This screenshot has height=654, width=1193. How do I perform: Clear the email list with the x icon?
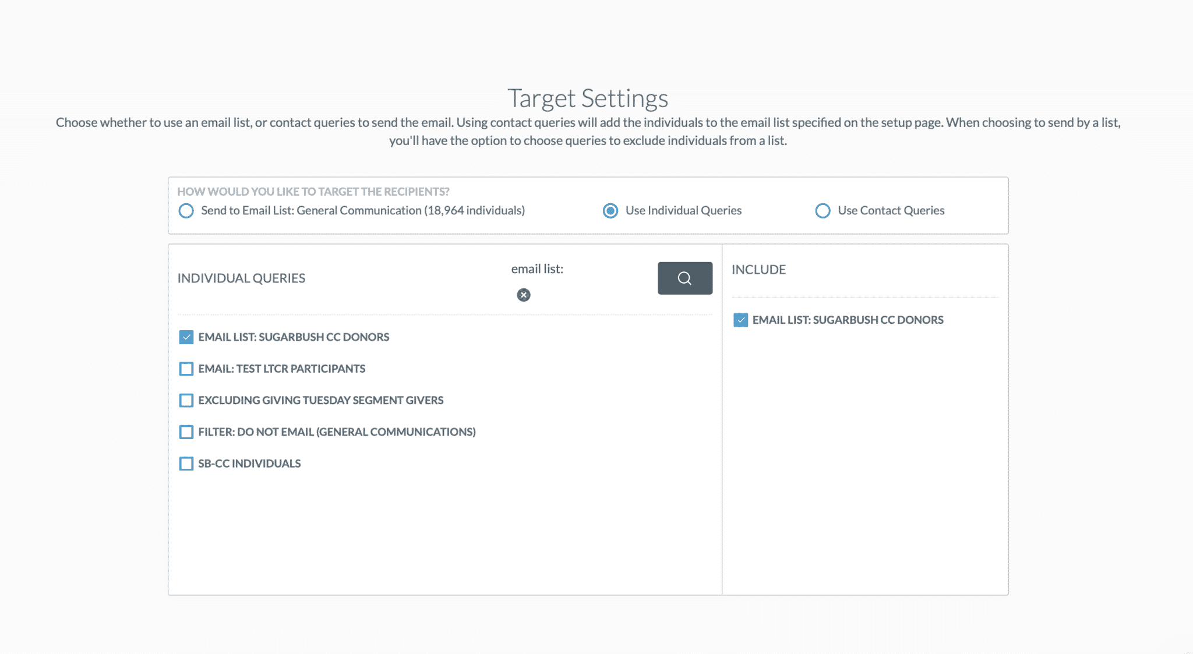(x=523, y=295)
